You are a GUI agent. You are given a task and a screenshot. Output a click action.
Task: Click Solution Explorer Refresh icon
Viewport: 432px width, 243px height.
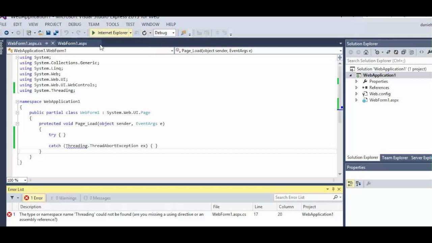(x=396, y=52)
